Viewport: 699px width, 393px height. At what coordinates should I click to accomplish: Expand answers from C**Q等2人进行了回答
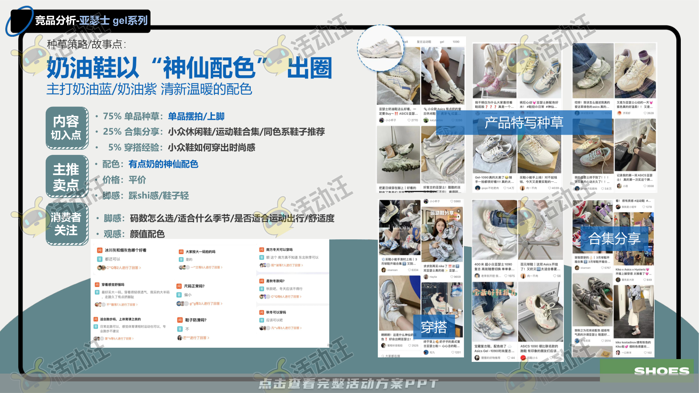[124, 268]
